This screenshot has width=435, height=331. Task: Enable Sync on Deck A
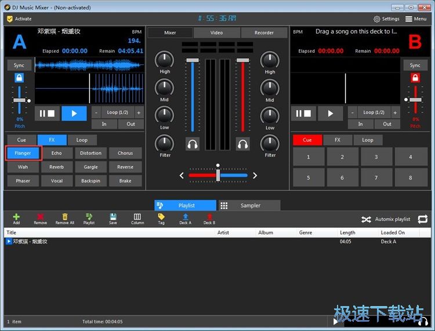tap(19, 66)
